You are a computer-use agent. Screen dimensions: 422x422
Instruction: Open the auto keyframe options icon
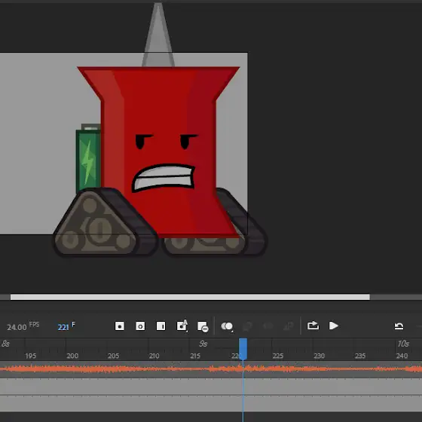pos(182,326)
